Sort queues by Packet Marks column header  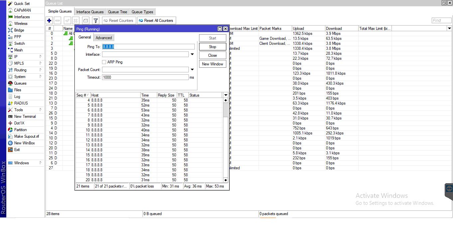(x=275, y=29)
